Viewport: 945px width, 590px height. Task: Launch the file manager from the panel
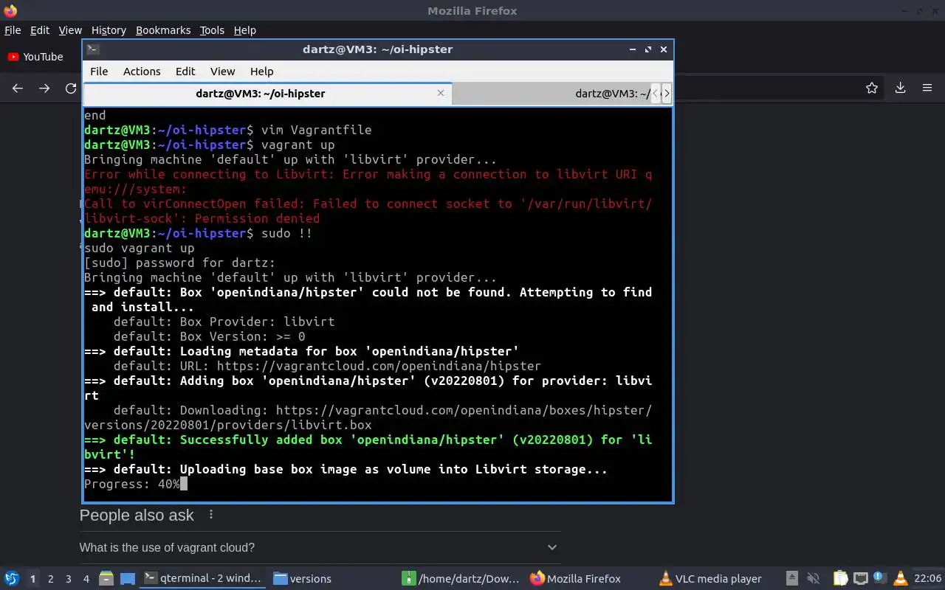tap(106, 578)
